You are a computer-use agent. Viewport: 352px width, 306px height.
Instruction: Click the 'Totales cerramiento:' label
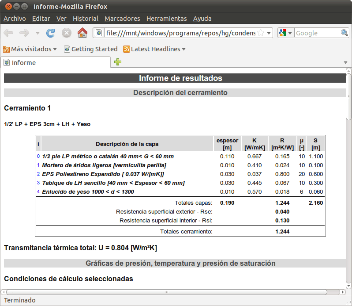[186, 232]
